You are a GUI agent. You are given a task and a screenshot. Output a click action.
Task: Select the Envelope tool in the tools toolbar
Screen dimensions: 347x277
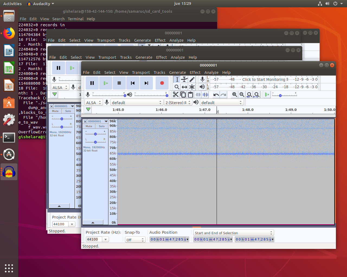[184, 79]
